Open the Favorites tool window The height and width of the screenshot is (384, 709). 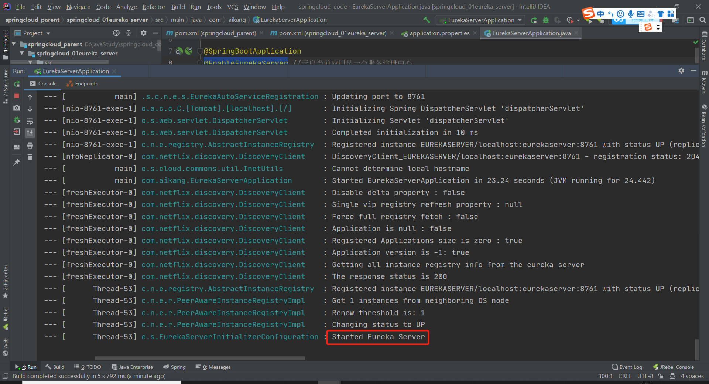point(5,282)
